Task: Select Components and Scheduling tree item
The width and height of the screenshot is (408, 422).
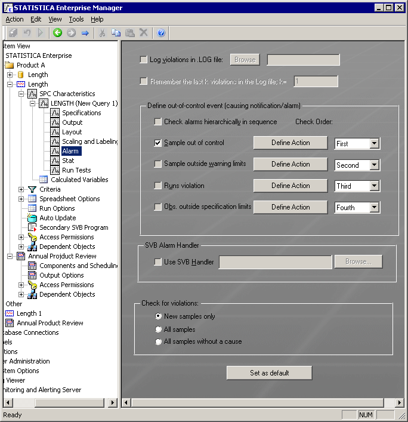Action: [x=79, y=266]
